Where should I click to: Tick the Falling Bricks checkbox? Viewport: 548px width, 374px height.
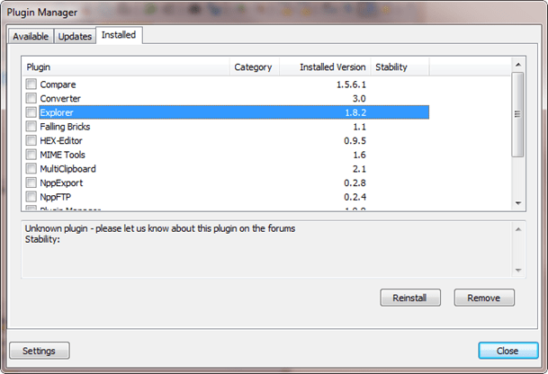(31, 126)
